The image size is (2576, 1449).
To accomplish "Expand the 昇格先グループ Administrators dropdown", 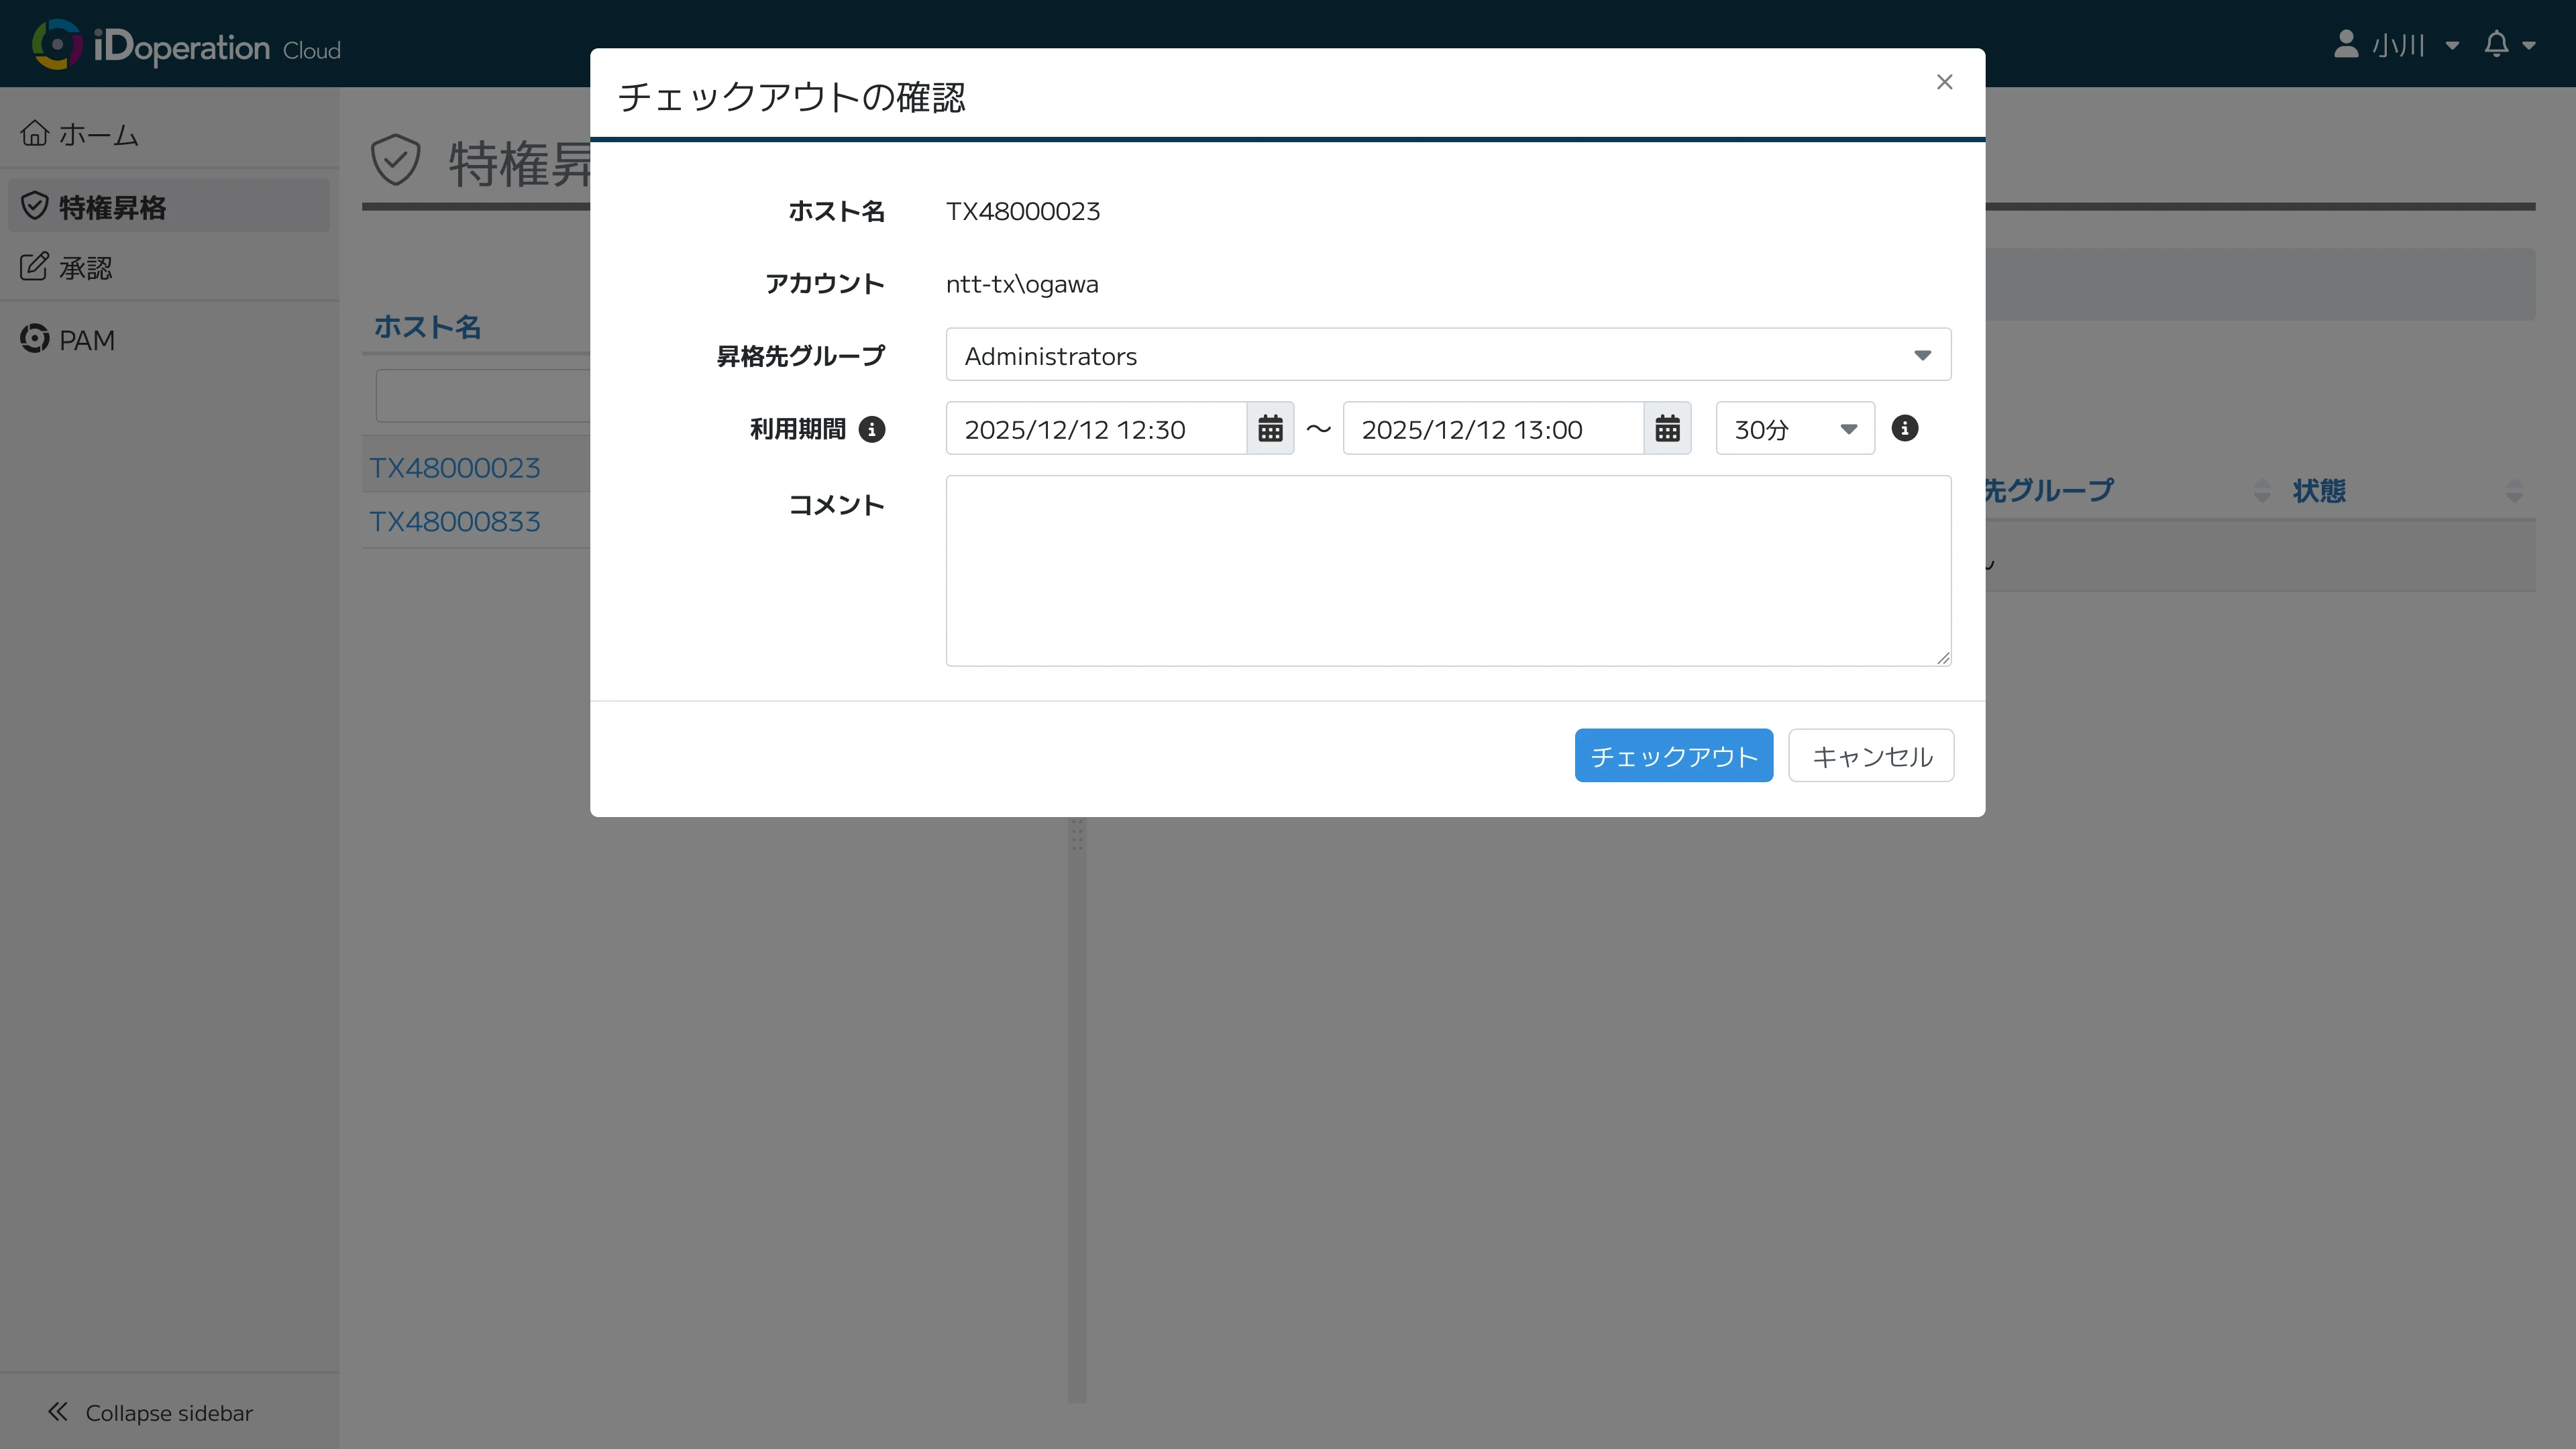I will click(x=1447, y=355).
